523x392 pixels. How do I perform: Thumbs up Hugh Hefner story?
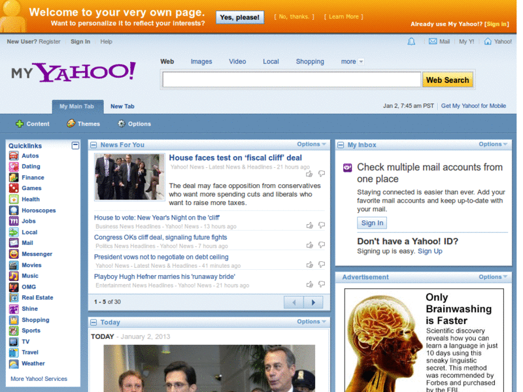pos(309,284)
